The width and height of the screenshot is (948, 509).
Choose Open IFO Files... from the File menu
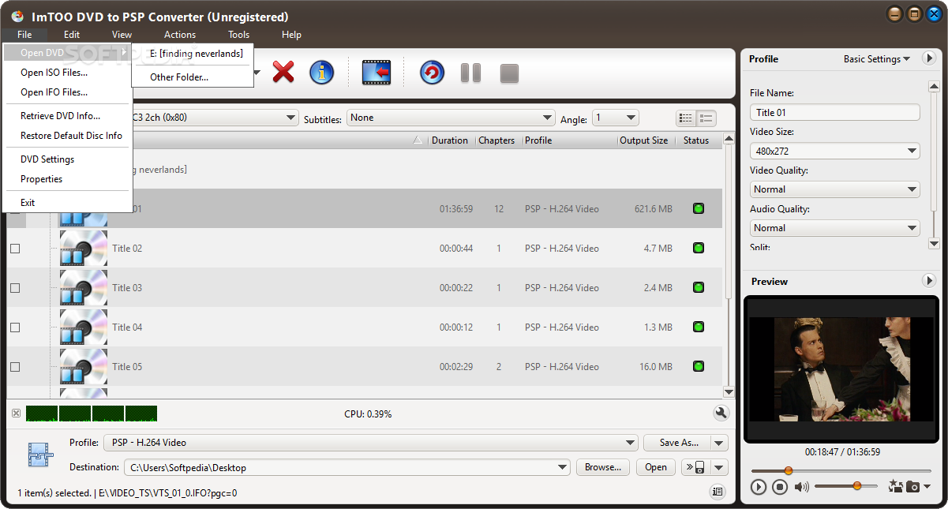[68, 92]
